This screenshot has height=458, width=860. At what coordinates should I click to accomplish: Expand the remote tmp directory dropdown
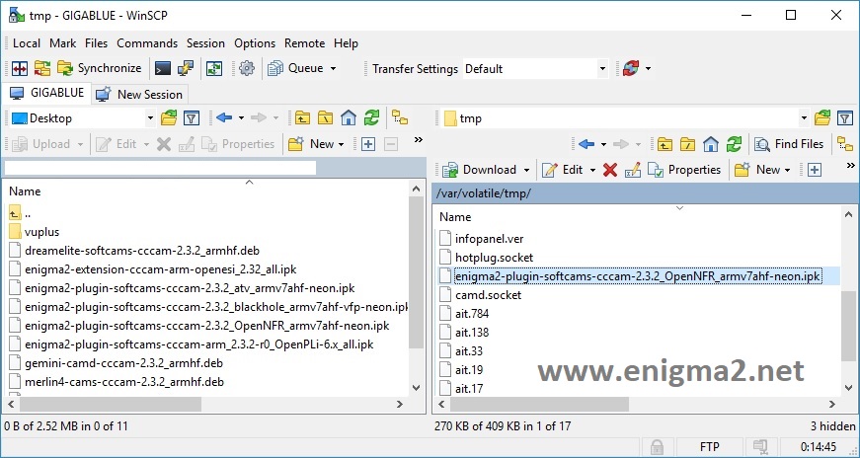click(804, 117)
